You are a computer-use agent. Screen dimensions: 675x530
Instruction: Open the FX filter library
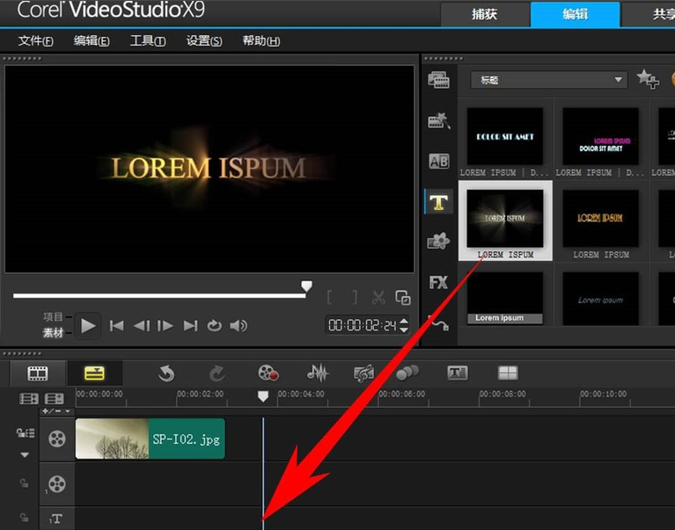coord(438,282)
